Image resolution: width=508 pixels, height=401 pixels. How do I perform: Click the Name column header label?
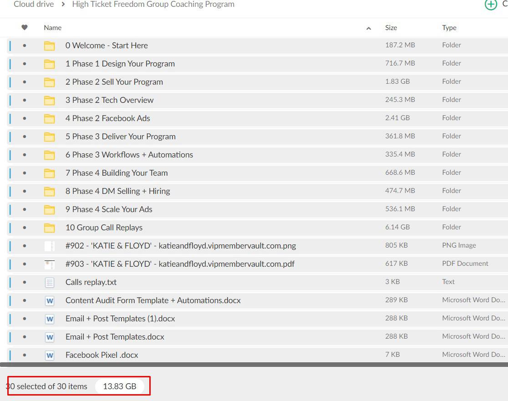coord(53,28)
